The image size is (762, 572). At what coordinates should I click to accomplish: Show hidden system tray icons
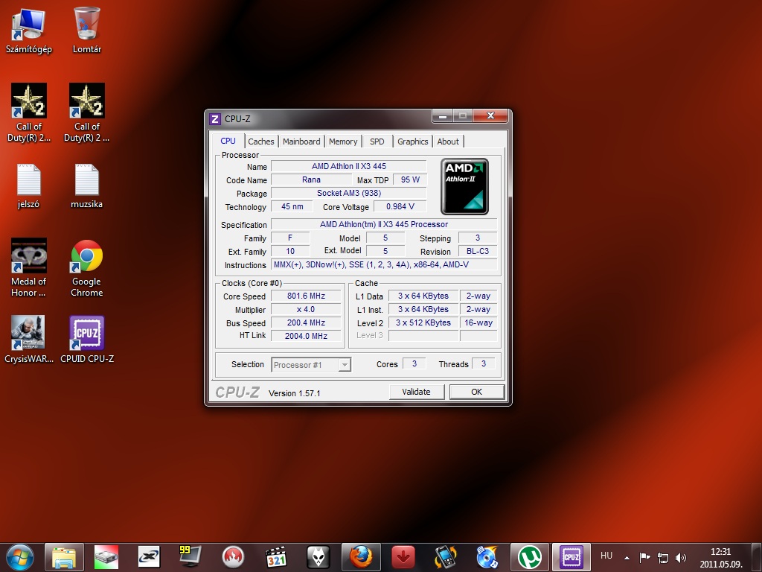coord(627,557)
